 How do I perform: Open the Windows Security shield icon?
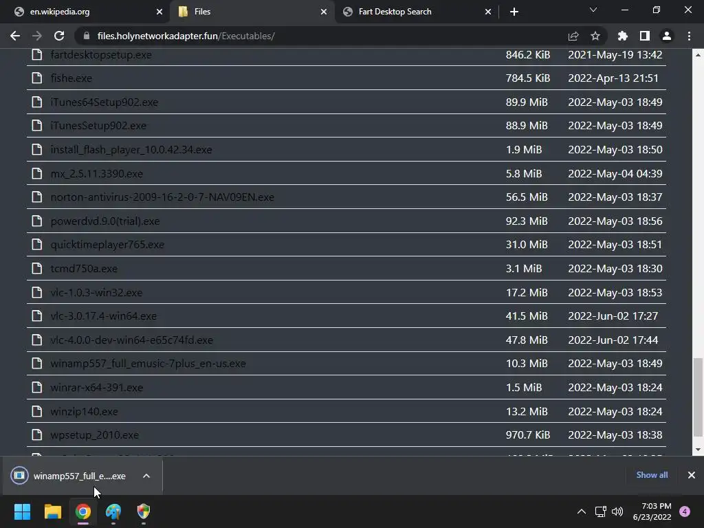point(143,511)
